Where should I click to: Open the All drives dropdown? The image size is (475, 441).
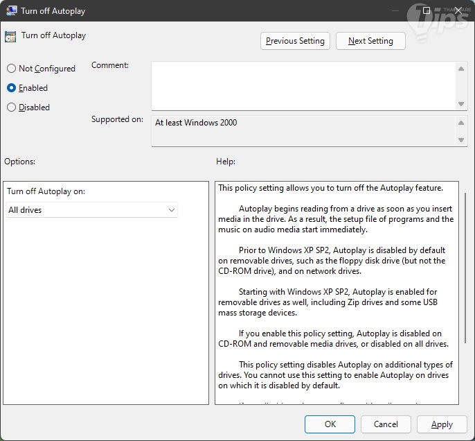[91, 210]
